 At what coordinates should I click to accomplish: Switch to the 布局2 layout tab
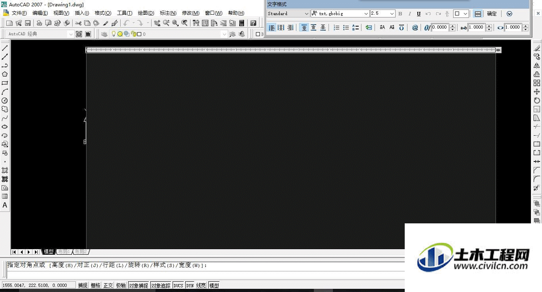81,252
